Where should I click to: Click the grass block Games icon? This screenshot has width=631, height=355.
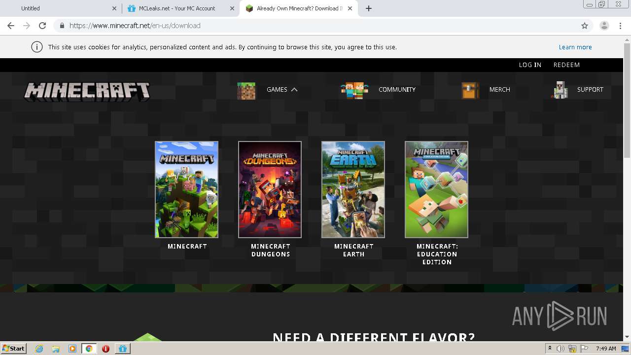tap(246, 90)
